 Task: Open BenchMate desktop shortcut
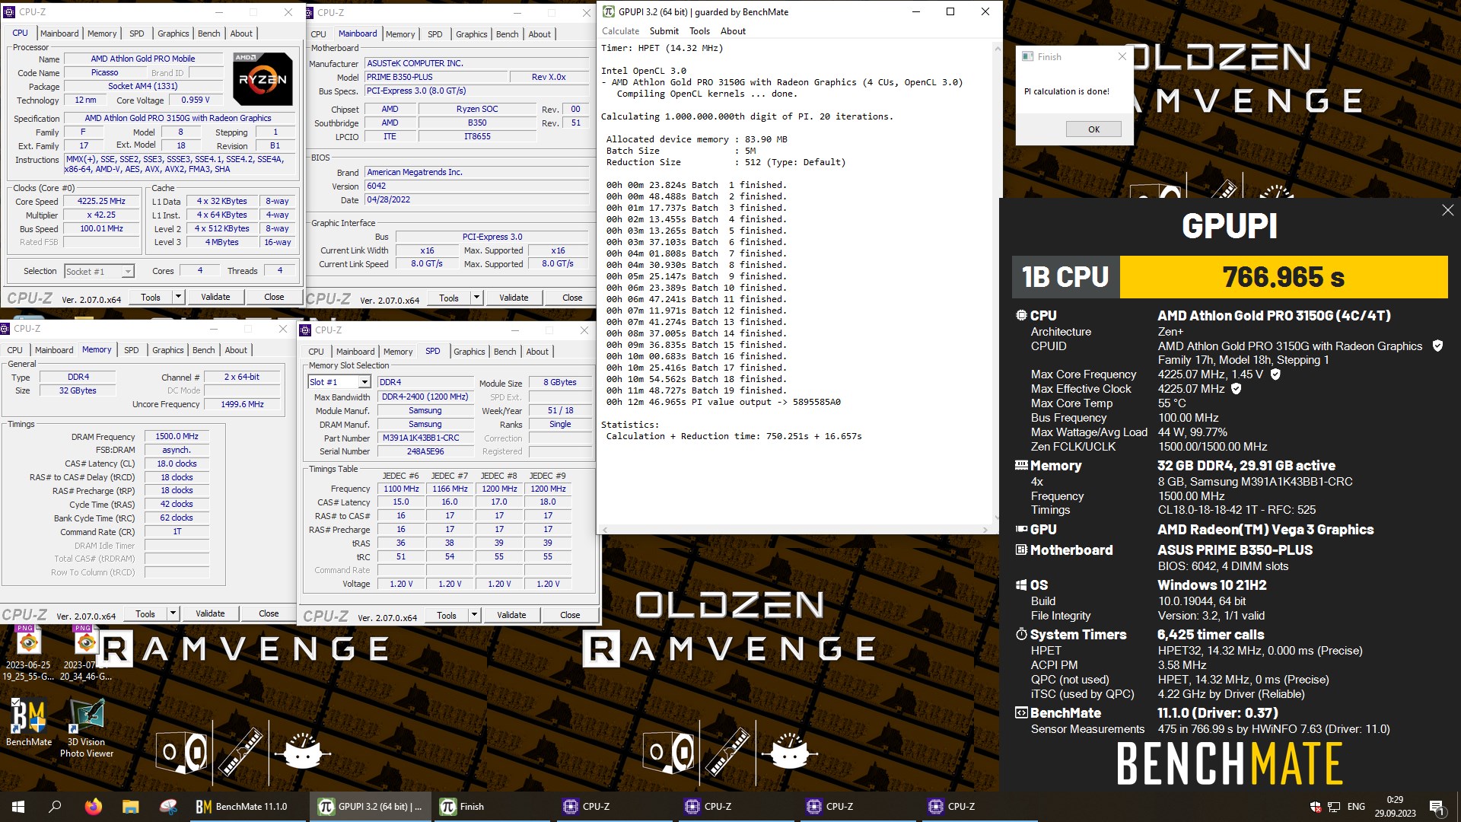coord(29,722)
